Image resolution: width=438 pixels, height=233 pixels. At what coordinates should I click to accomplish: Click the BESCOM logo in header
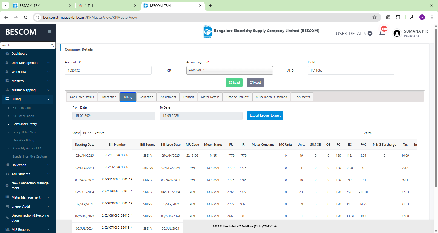[x=208, y=32]
